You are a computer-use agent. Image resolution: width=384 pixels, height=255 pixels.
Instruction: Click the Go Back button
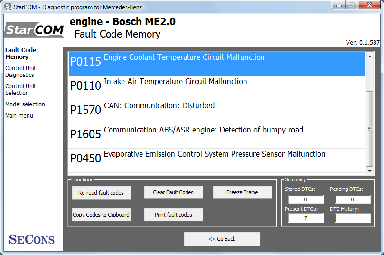click(x=222, y=239)
